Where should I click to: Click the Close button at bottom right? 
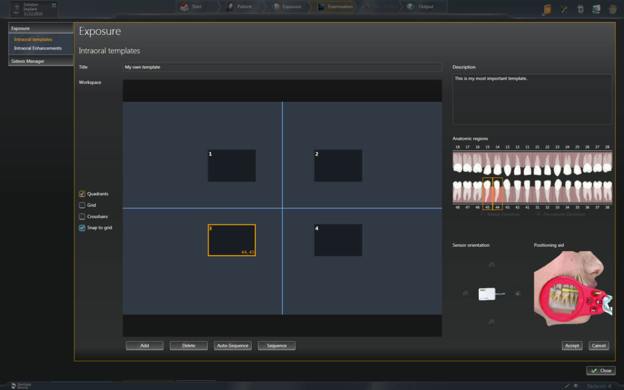tap(601, 370)
